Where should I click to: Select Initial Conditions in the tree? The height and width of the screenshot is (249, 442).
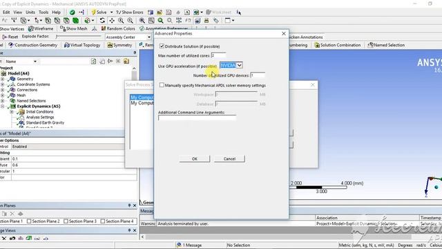pos(40,112)
